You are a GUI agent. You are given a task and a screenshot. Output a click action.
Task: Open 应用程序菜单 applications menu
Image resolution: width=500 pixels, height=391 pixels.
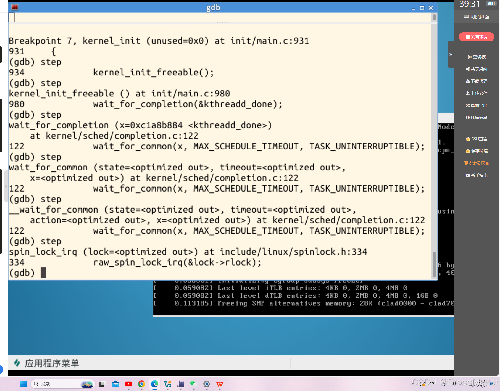[47, 363]
